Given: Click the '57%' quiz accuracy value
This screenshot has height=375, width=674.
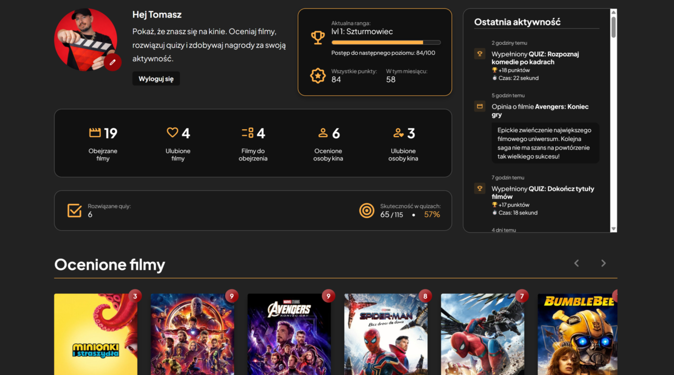Looking at the screenshot, I should point(432,214).
